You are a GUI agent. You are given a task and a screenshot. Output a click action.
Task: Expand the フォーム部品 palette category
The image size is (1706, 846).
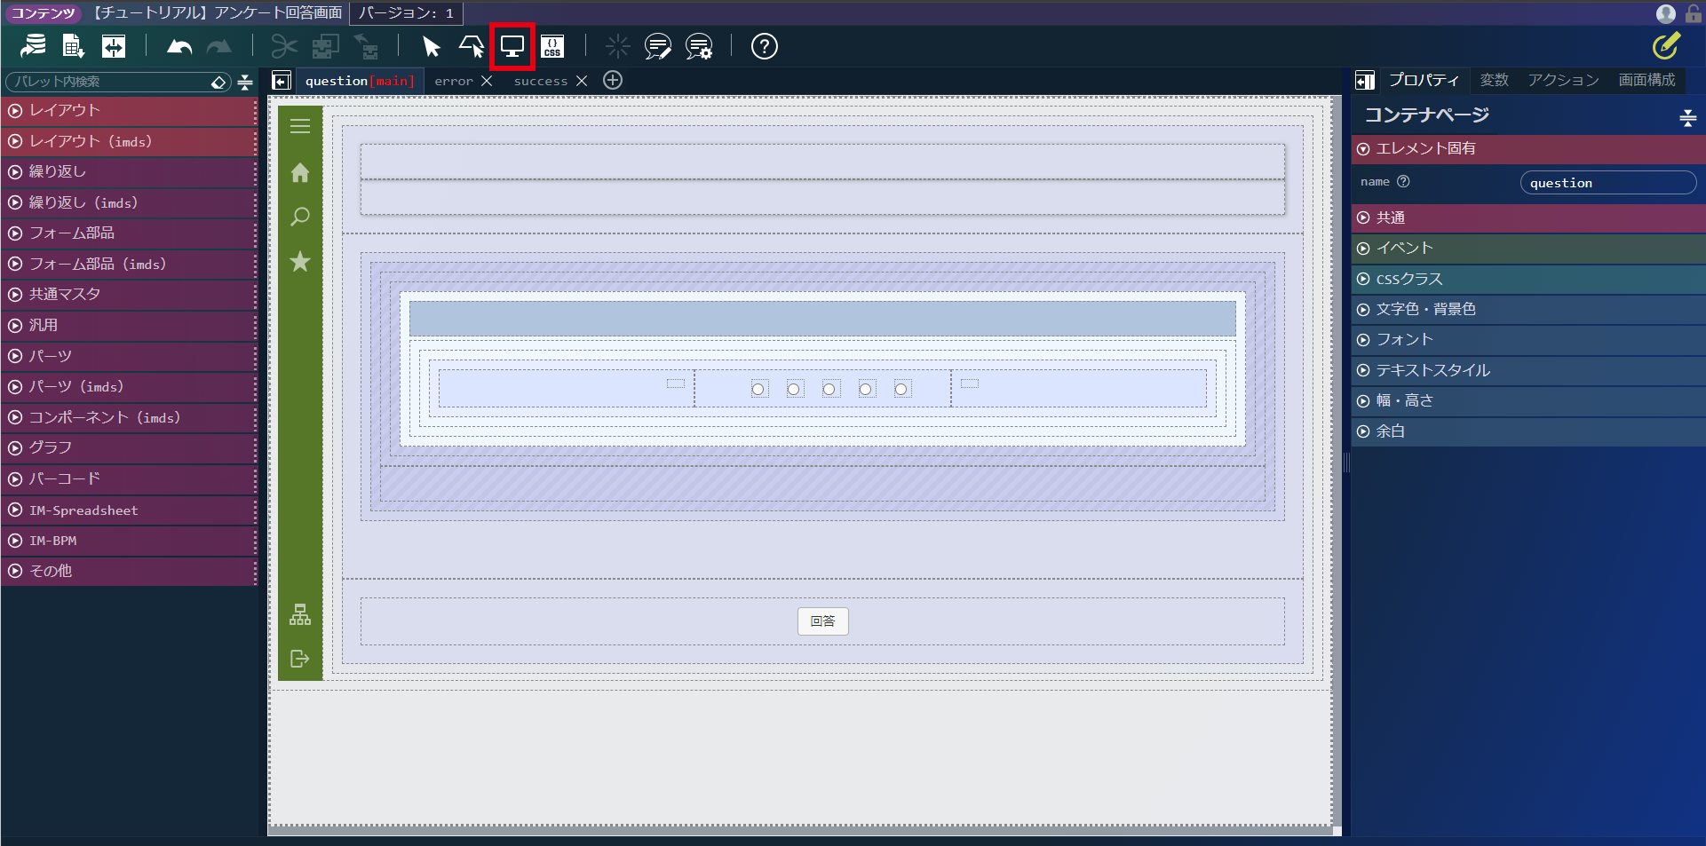pos(129,233)
